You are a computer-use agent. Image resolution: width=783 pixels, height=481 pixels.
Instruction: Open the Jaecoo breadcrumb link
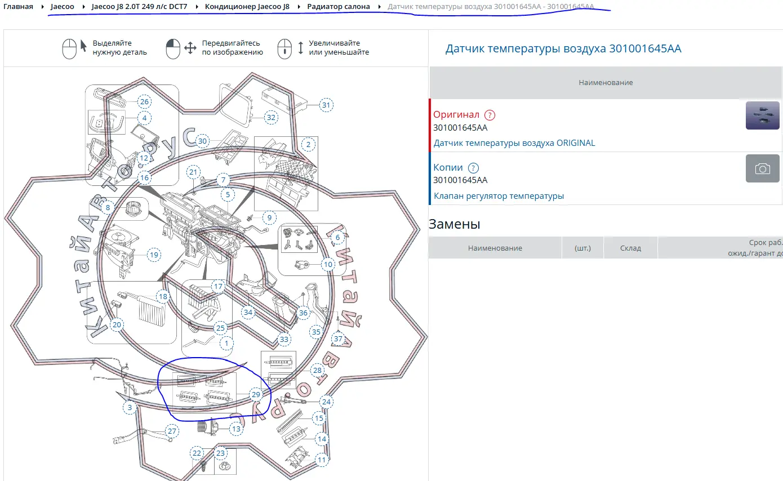(62, 6)
